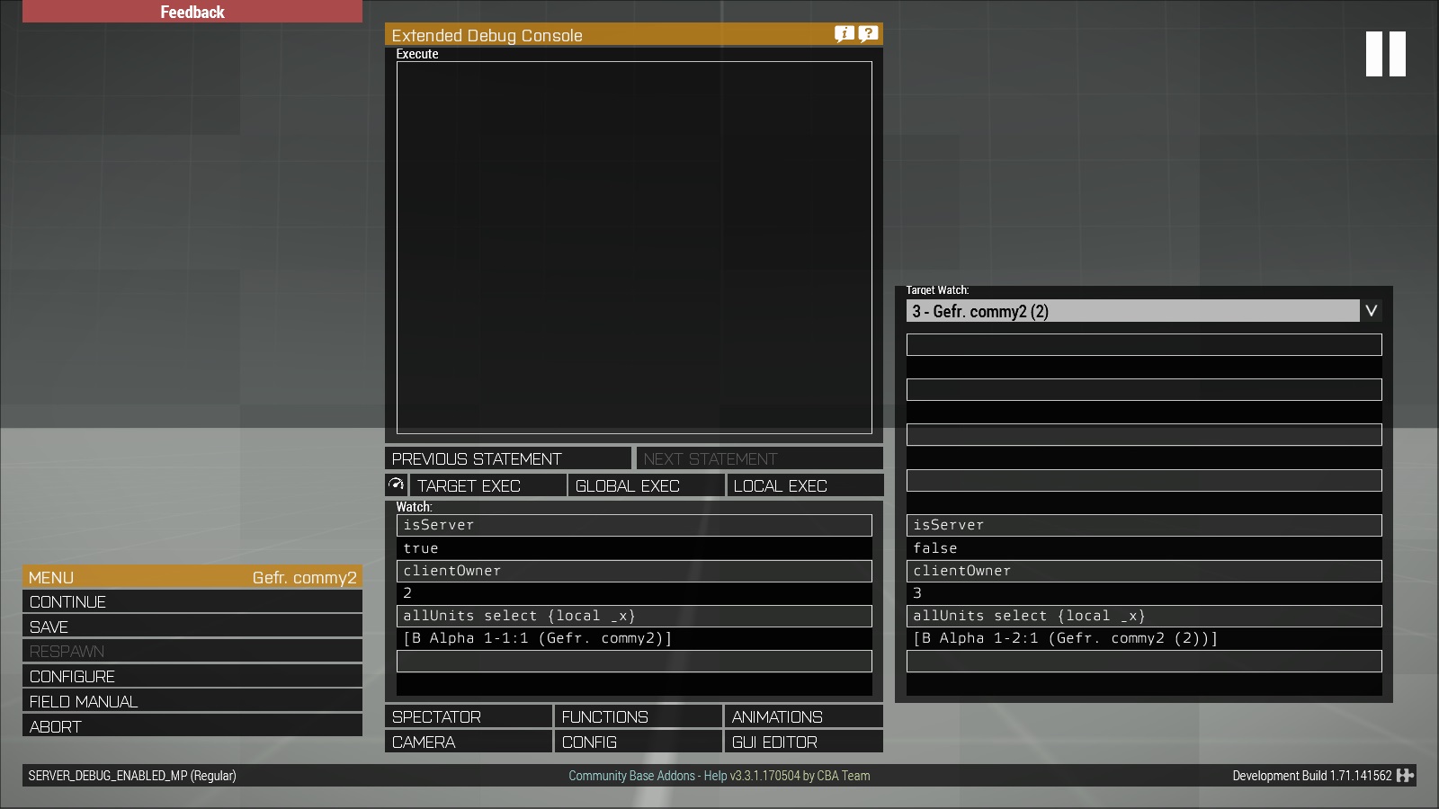Edit Target Watch field containing isServer
This screenshot has height=809, width=1439.
click(x=1144, y=525)
